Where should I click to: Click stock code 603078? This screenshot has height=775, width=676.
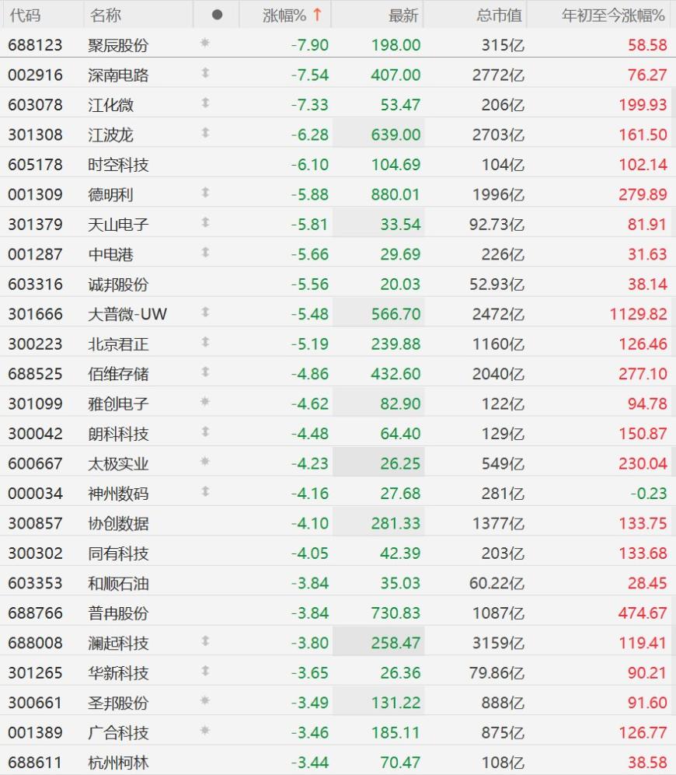pyautogui.click(x=35, y=105)
